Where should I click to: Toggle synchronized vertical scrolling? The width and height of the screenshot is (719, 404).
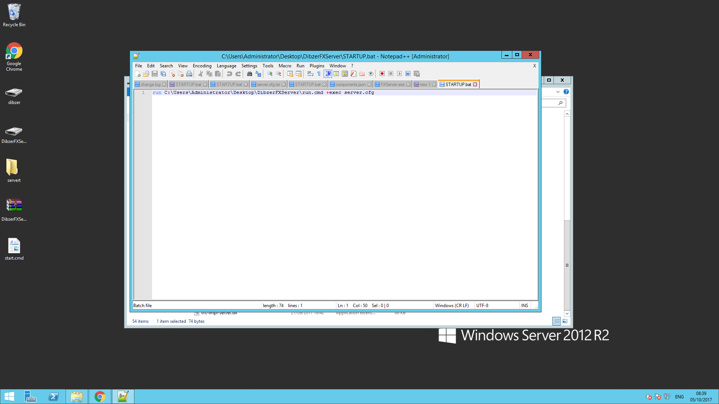tap(290, 74)
